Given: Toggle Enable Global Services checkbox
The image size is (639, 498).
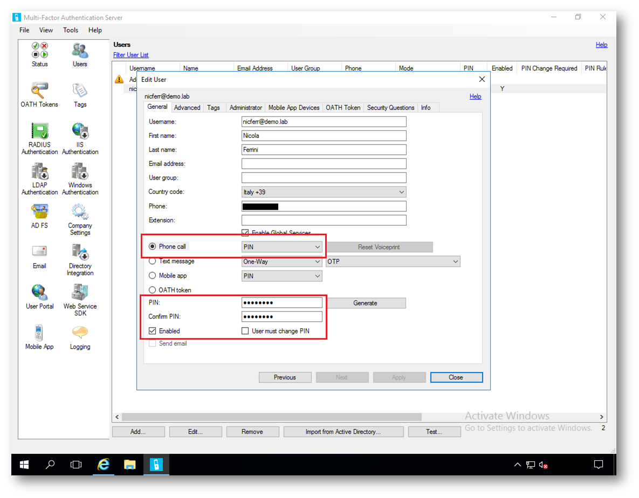Looking at the screenshot, I should 245,232.
